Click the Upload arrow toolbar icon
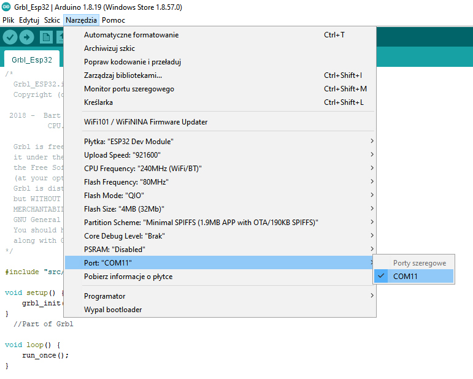Viewport: 473px width, 379px height. tap(26, 37)
